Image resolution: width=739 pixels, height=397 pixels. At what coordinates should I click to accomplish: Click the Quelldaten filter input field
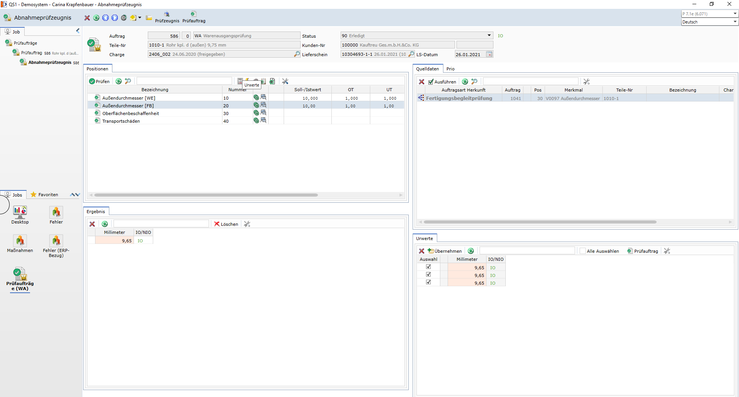(530, 82)
